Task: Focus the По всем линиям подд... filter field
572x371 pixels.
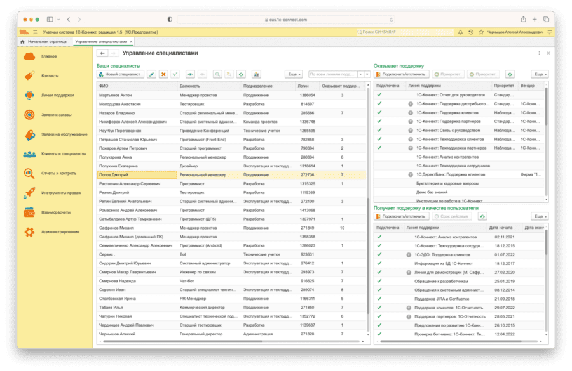Action: point(332,74)
